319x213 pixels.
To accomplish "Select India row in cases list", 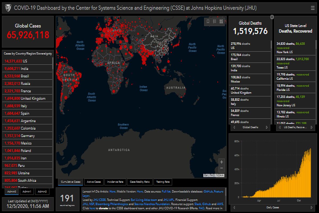I will 28,68.
